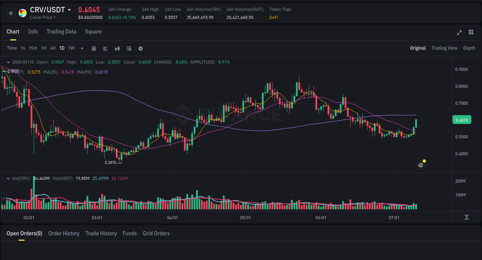Click the green 0.6039 price label on the axis
482x260 pixels.
point(462,120)
